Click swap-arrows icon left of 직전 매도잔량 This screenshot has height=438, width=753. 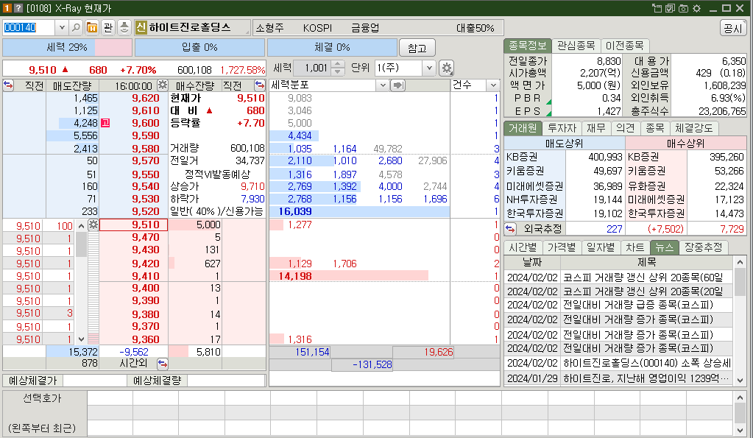[x=8, y=85]
